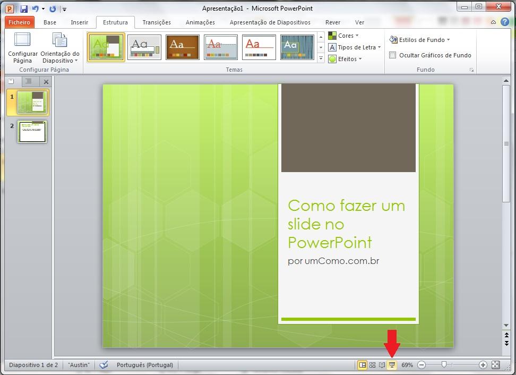Switch to slide sorter view icon
Screen dimensions: 516x375
click(x=372, y=365)
